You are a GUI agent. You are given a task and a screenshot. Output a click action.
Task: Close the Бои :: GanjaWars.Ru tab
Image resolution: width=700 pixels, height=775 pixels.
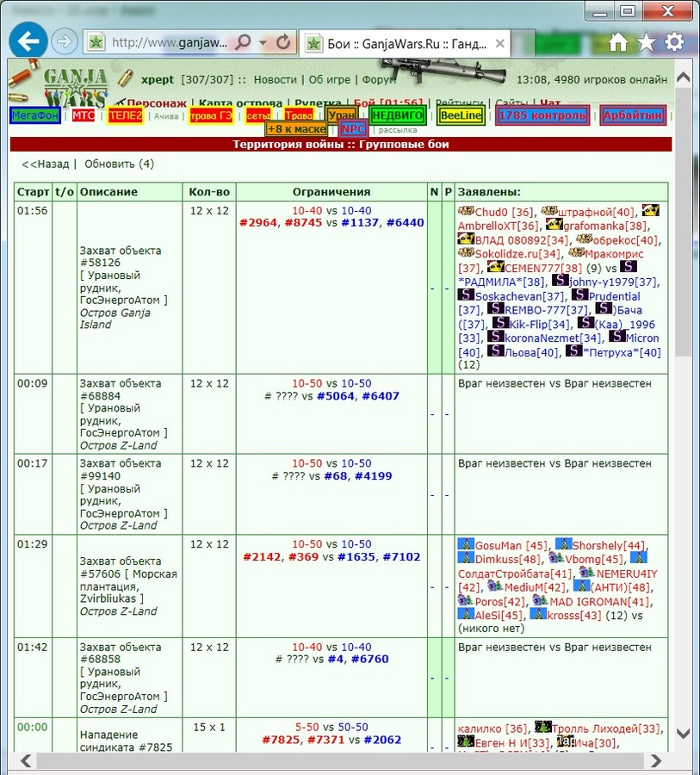(499, 44)
